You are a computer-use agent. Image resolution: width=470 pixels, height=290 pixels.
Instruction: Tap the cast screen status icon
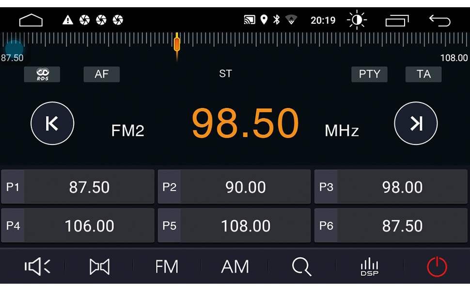[x=250, y=20]
